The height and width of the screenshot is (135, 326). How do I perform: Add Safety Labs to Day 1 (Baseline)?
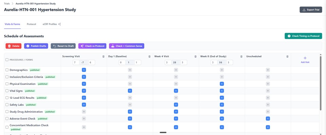point(130,105)
